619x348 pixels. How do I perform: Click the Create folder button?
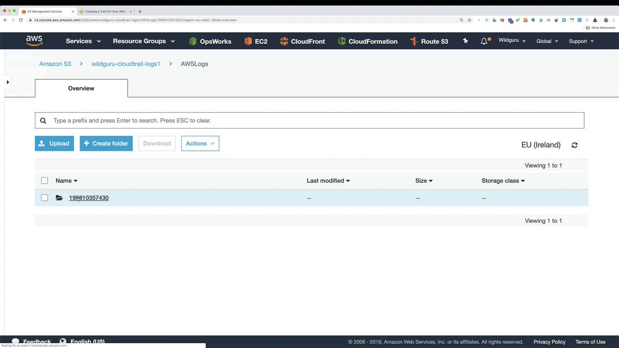[106, 144]
